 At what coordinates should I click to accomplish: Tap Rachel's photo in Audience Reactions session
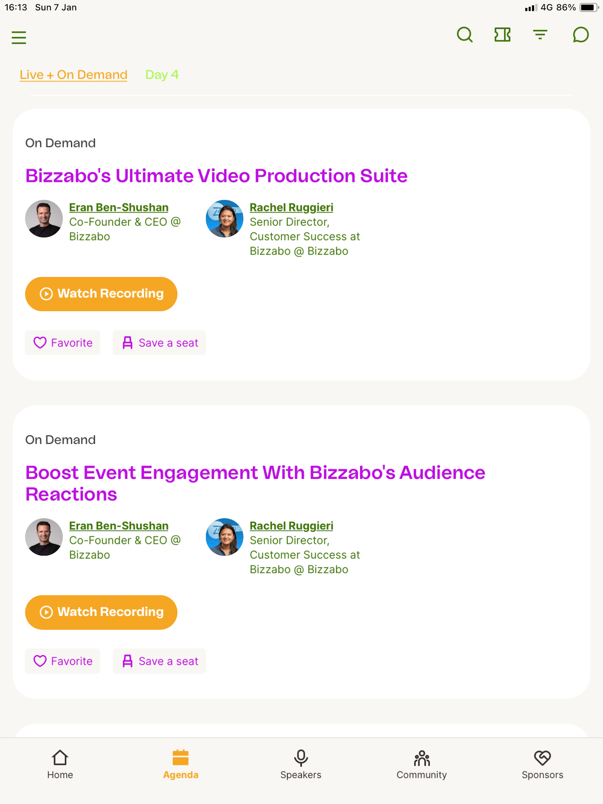[224, 537]
